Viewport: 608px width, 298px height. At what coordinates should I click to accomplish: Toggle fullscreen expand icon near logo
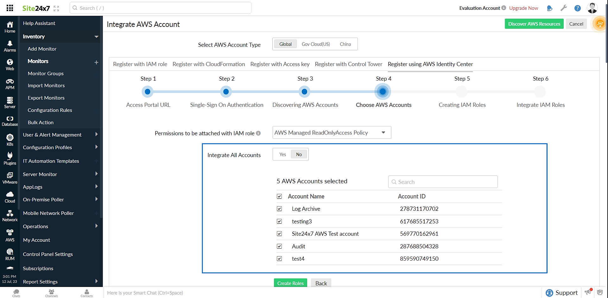coord(56,9)
